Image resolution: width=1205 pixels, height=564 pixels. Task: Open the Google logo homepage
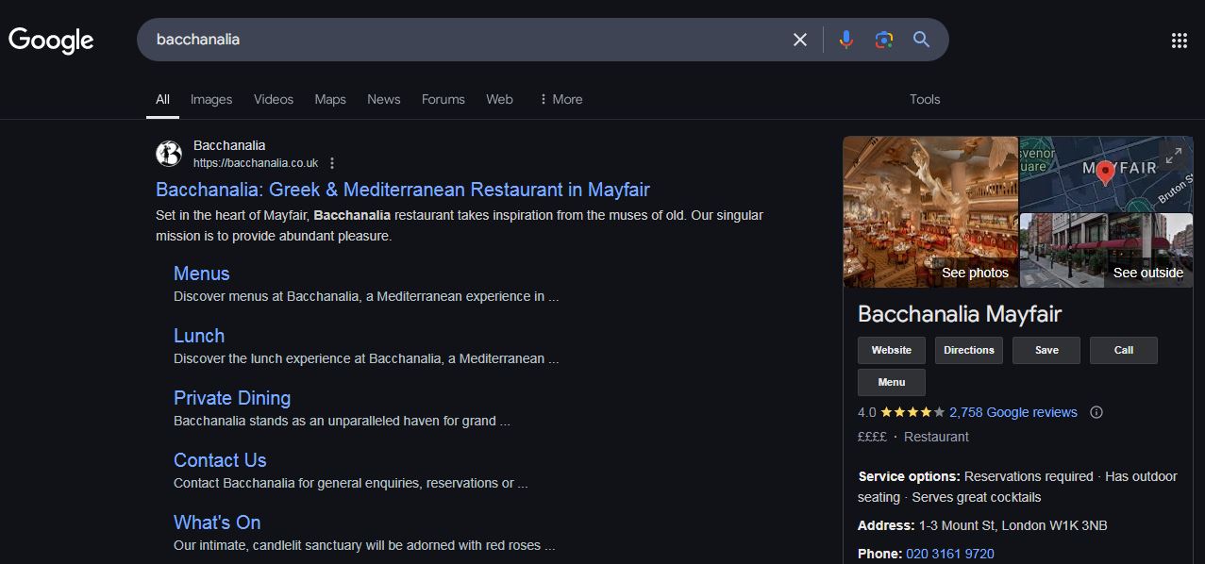click(51, 40)
